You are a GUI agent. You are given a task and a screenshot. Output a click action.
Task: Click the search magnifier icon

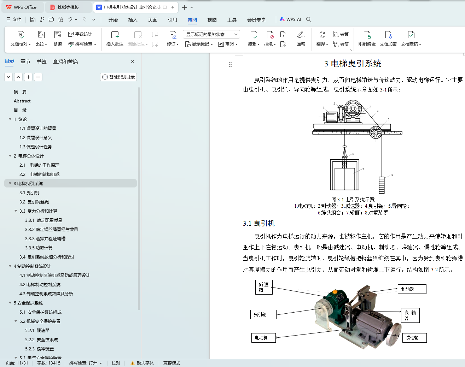coord(309,19)
